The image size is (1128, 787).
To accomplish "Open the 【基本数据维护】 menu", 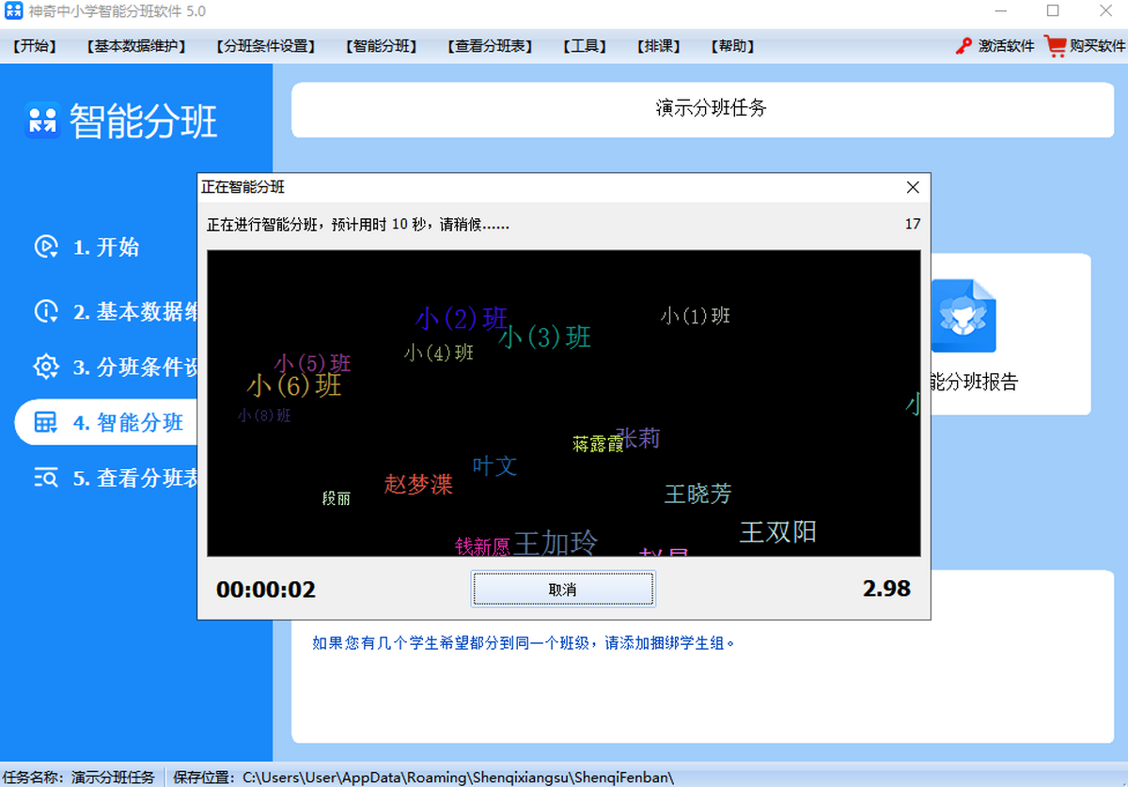I will pyautogui.click(x=135, y=46).
